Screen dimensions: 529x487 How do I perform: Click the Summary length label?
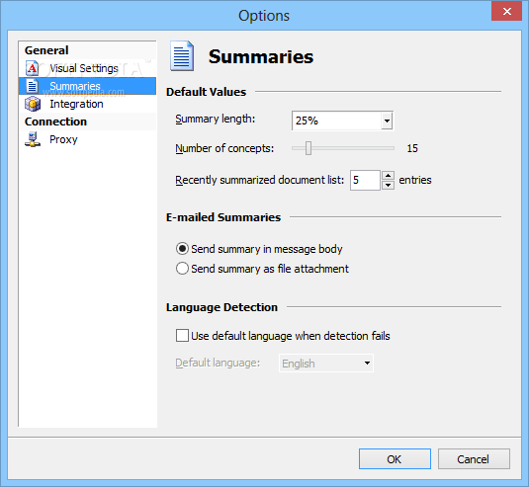(215, 119)
